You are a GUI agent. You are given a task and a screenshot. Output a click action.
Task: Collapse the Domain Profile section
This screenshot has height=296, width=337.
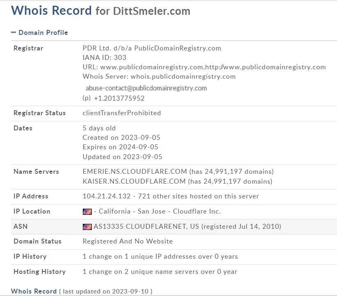pyautogui.click(x=14, y=32)
